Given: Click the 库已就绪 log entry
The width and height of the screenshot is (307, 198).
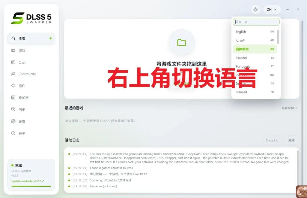Looking at the screenshot, I should [118, 174].
